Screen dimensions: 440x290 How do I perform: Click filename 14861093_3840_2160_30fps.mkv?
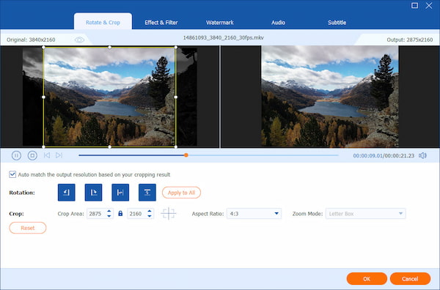(x=224, y=37)
